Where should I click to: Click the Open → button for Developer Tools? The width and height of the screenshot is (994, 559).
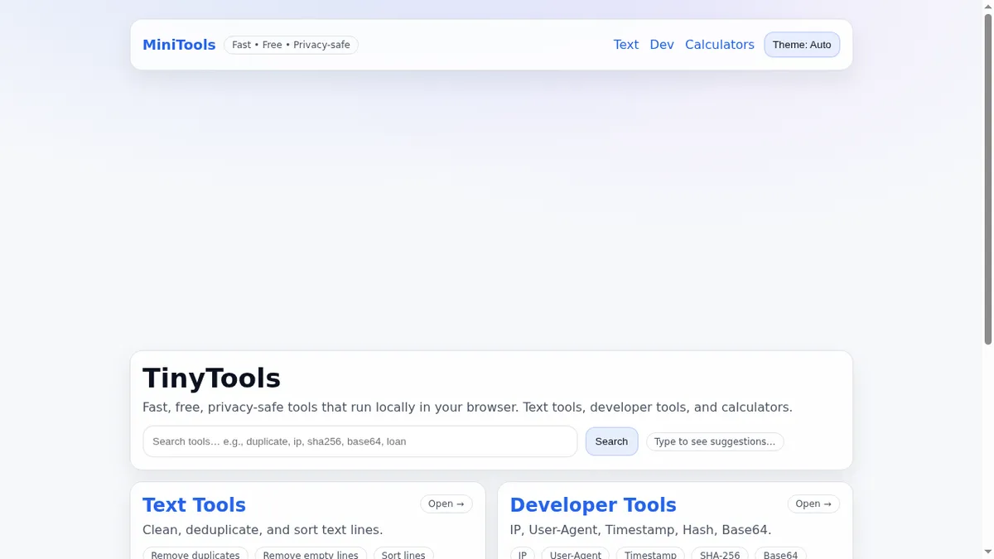click(x=813, y=504)
